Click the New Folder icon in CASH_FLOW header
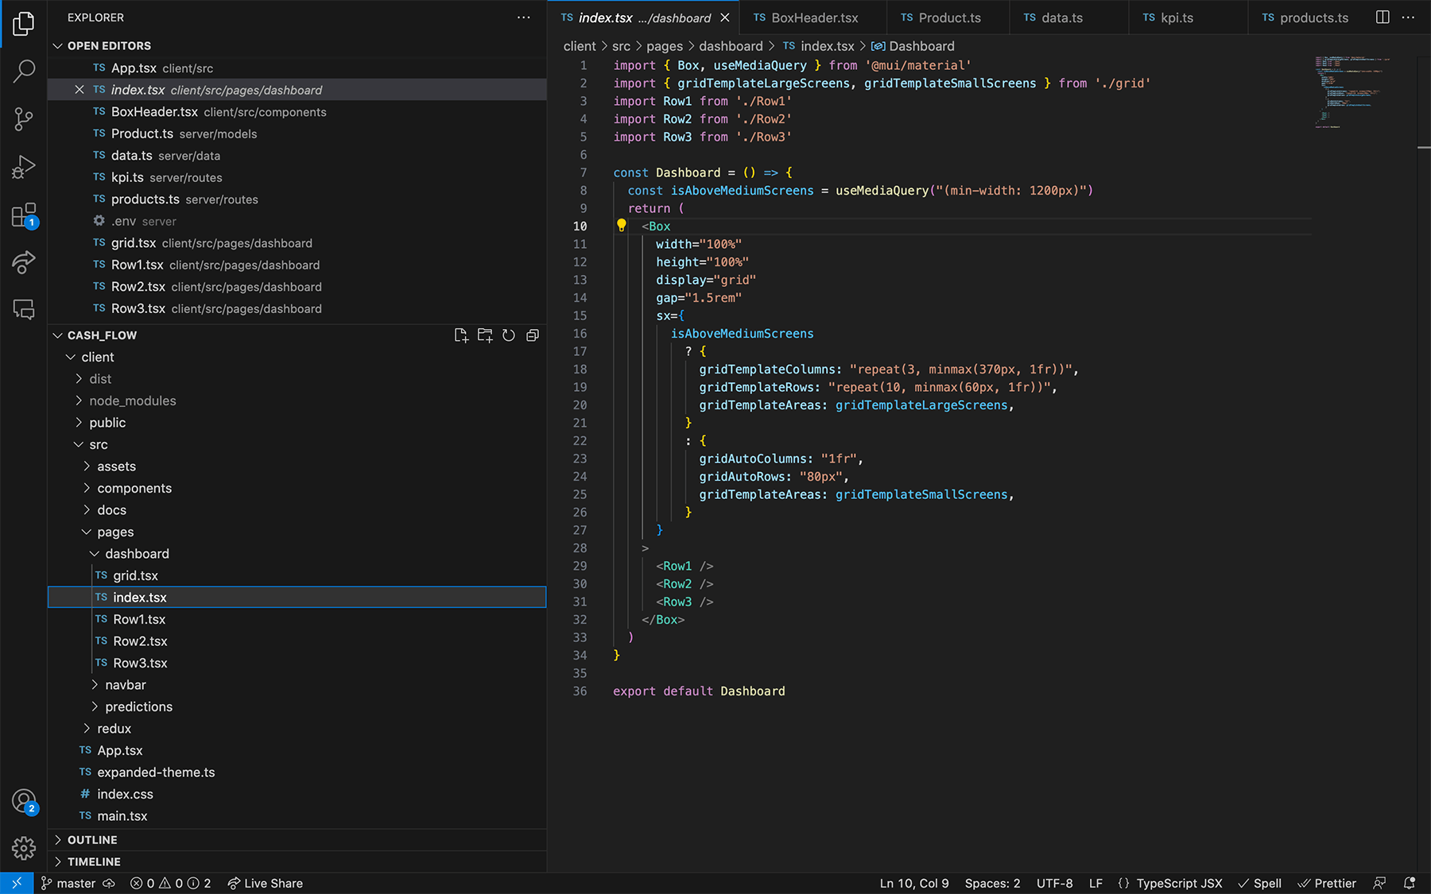This screenshot has height=894, width=1431. point(485,335)
